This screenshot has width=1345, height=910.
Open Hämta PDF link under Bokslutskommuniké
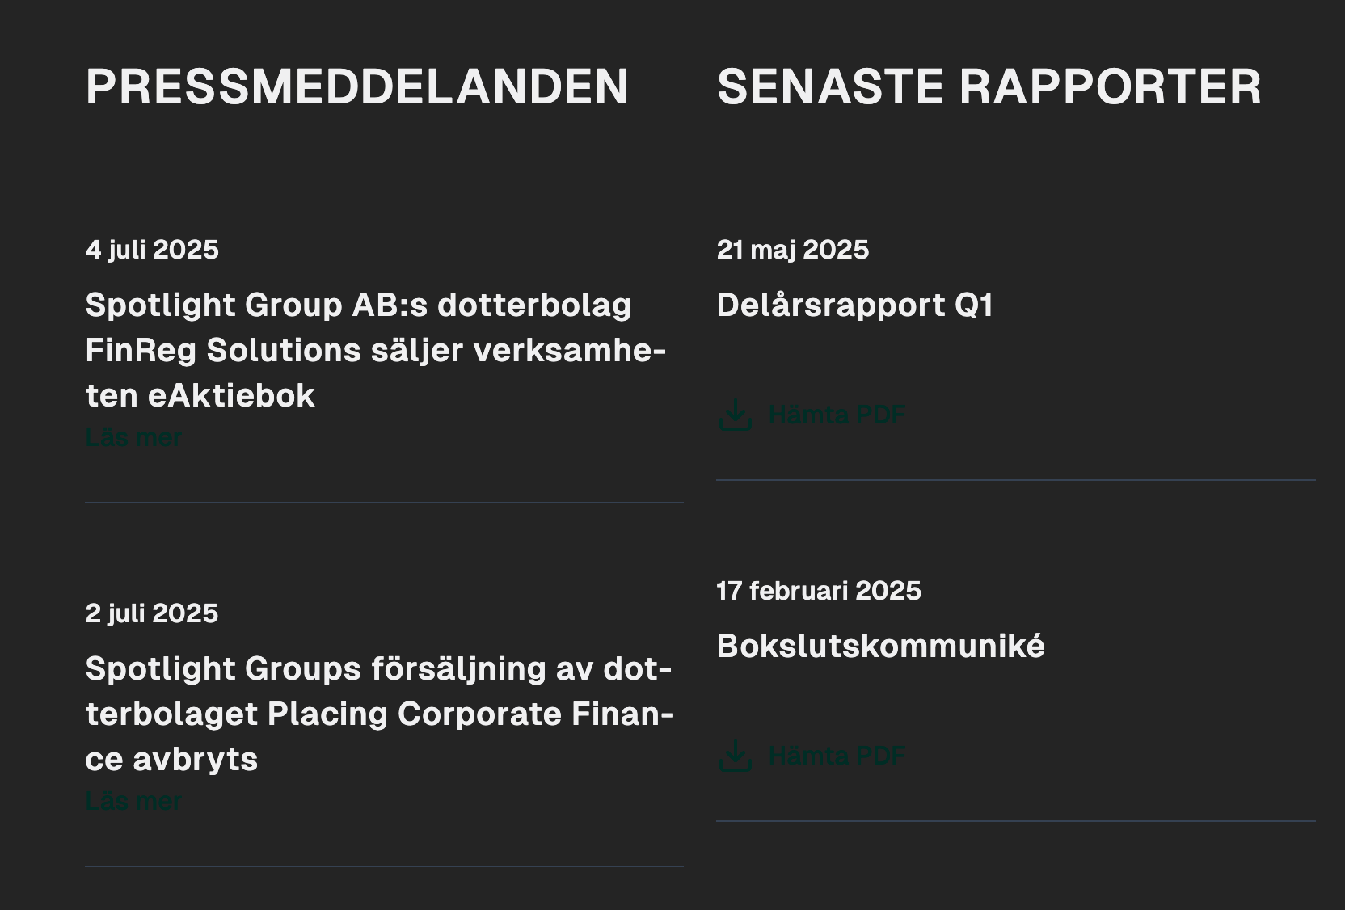pos(837,756)
